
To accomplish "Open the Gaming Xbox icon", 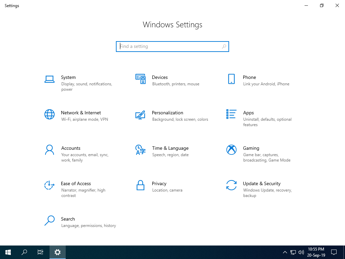I will [231, 150].
